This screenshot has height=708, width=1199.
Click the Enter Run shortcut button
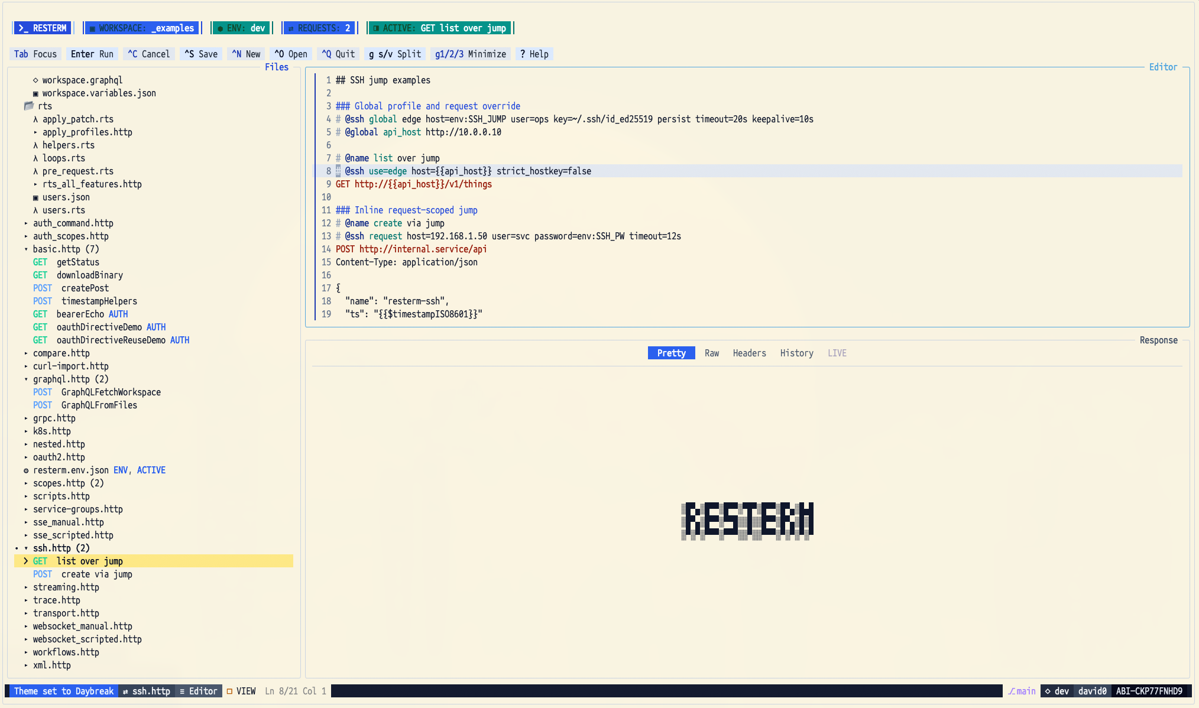pyautogui.click(x=92, y=54)
